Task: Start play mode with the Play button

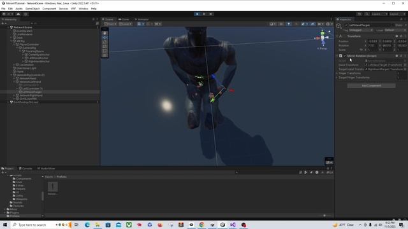Action: 197,14
